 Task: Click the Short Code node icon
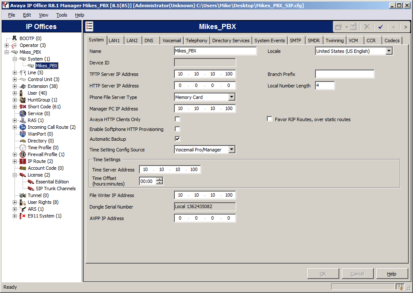[23, 107]
